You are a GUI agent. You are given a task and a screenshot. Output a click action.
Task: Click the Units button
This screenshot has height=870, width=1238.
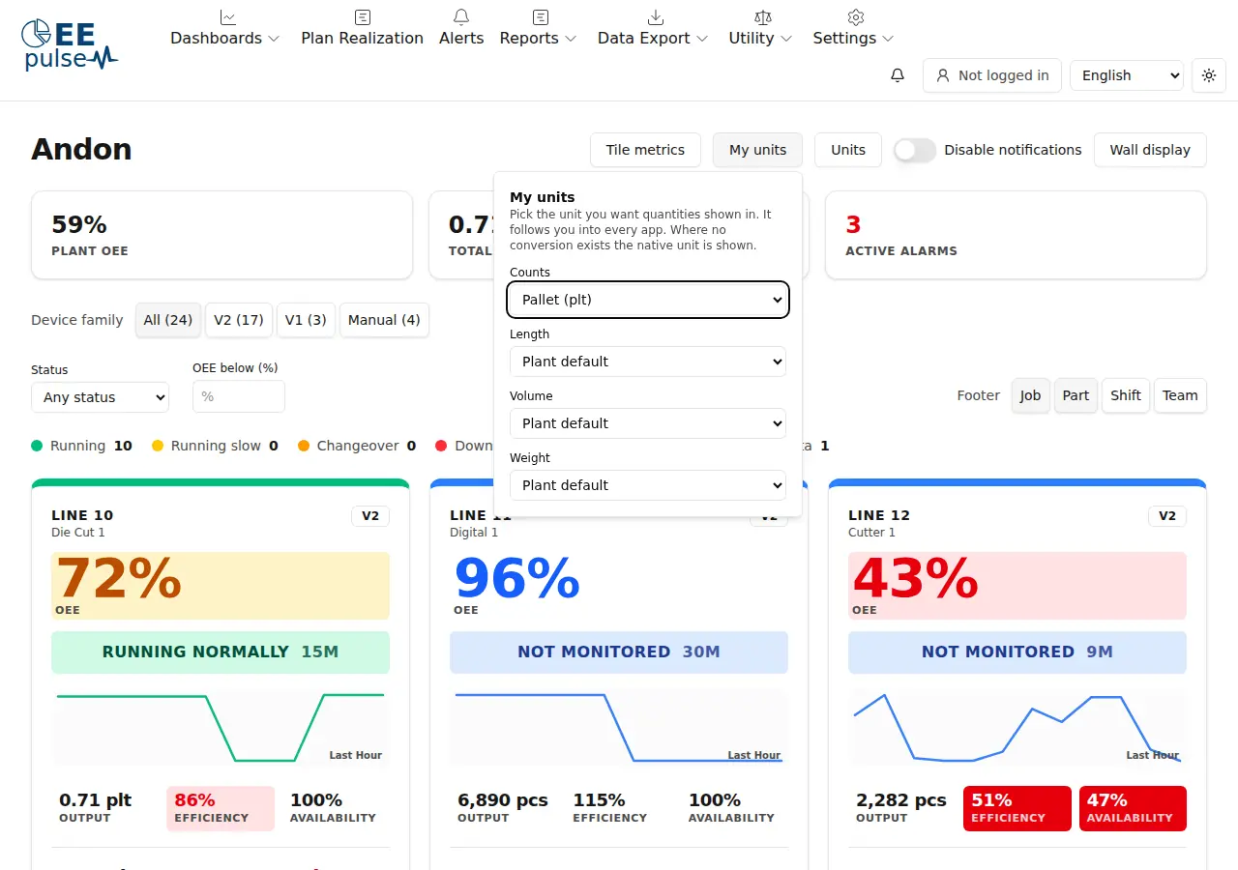click(848, 150)
